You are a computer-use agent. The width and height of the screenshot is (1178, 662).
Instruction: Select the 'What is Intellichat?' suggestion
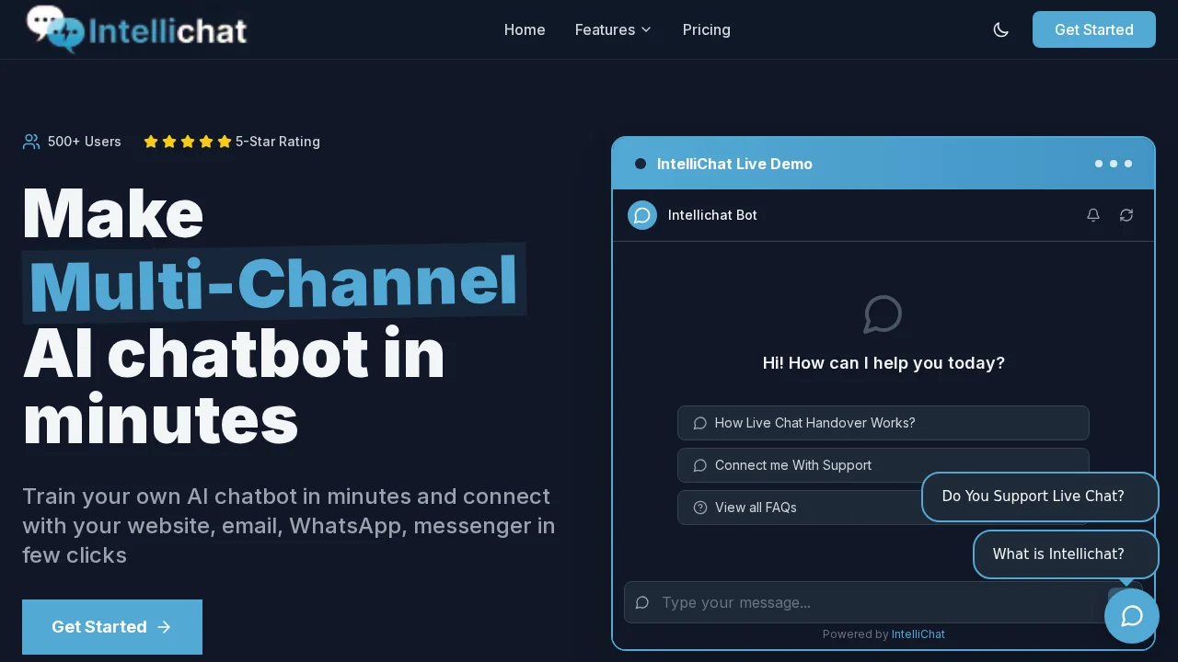(x=1058, y=554)
